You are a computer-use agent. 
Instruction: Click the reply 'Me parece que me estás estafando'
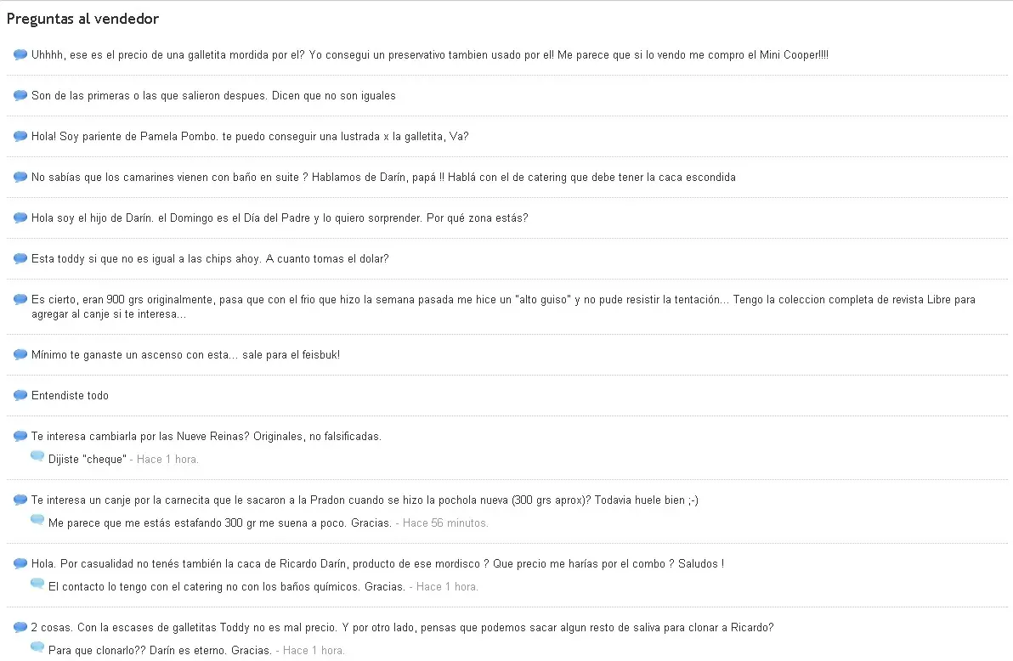coord(219,523)
